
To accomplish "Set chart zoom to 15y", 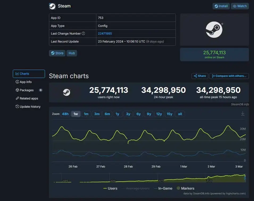I will pyautogui.click(x=169, y=114).
